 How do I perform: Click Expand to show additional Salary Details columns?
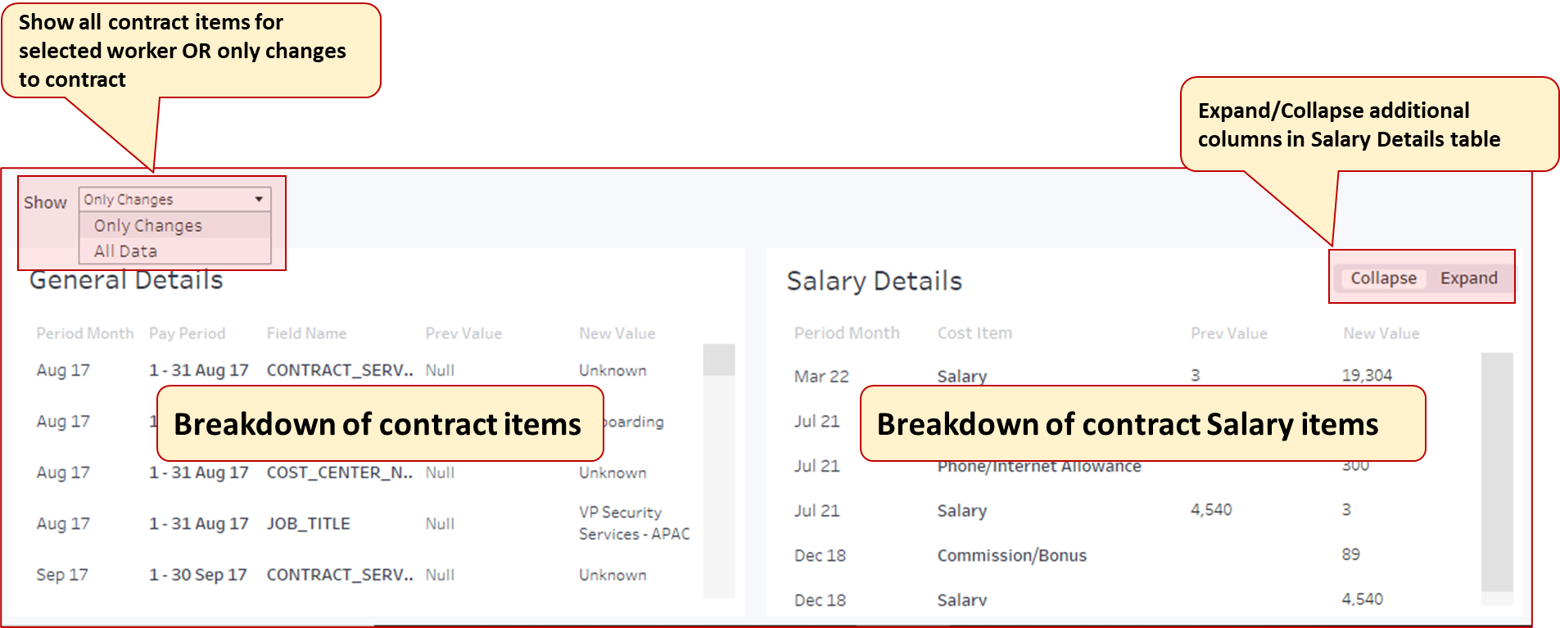point(1468,278)
